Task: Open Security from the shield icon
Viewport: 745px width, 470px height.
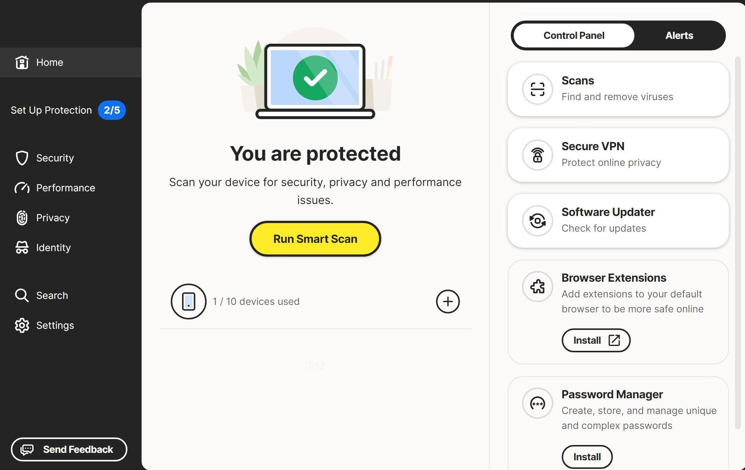Action: pyautogui.click(x=22, y=158)
